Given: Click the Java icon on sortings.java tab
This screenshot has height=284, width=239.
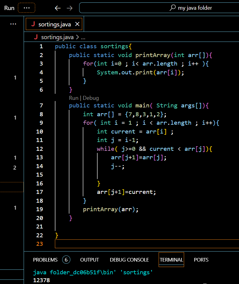Looking at the screenshot, I should click(x=33, y=24).
